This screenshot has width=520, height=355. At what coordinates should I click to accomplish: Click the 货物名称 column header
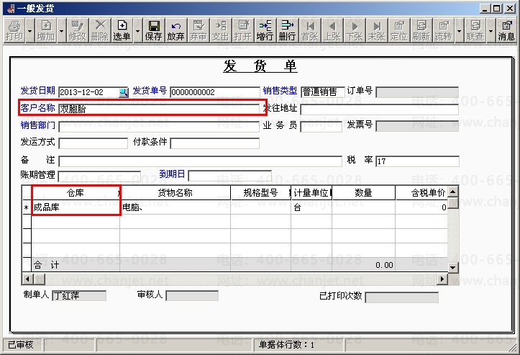[x=175, y=193]
